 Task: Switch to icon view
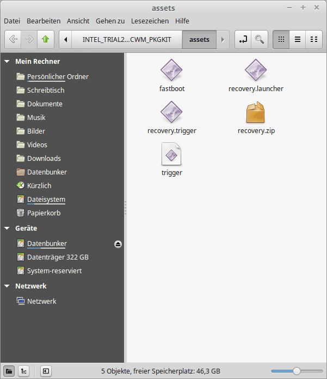click(281, 39)
